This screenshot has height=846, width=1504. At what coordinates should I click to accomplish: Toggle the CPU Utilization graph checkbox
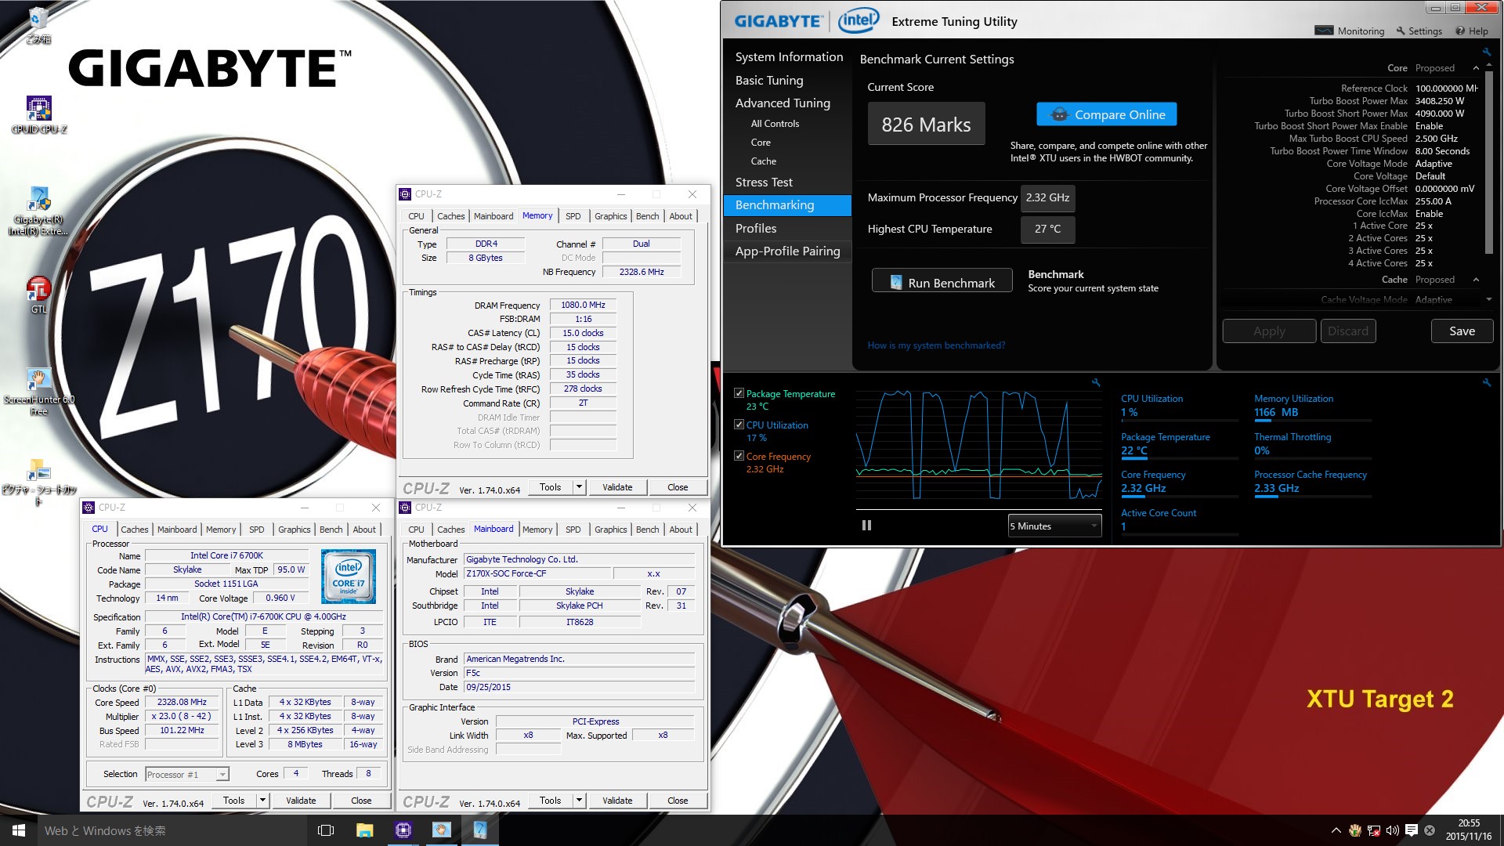tap(739, 425)
